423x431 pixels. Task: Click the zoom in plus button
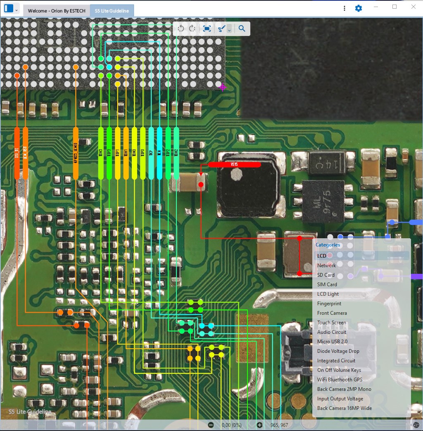click(x=259, y=425)
